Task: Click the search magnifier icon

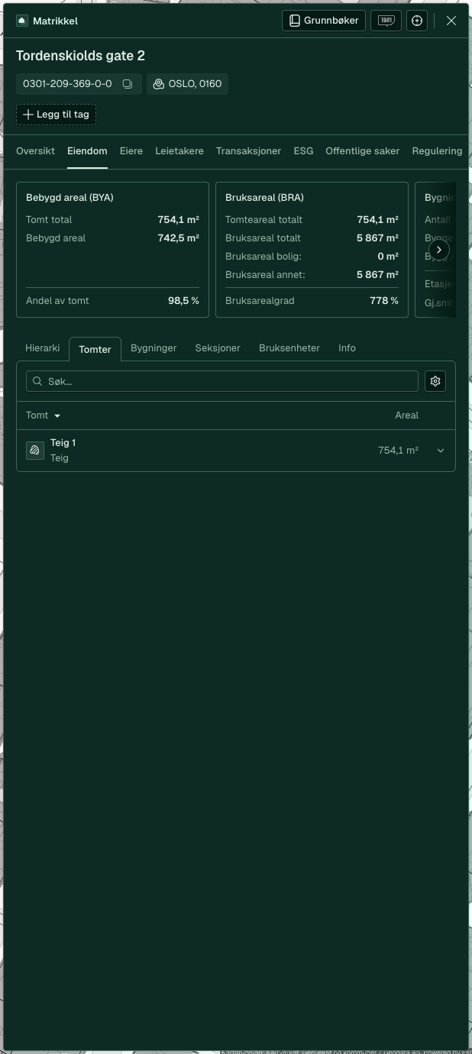Action: tap(37, 381)
